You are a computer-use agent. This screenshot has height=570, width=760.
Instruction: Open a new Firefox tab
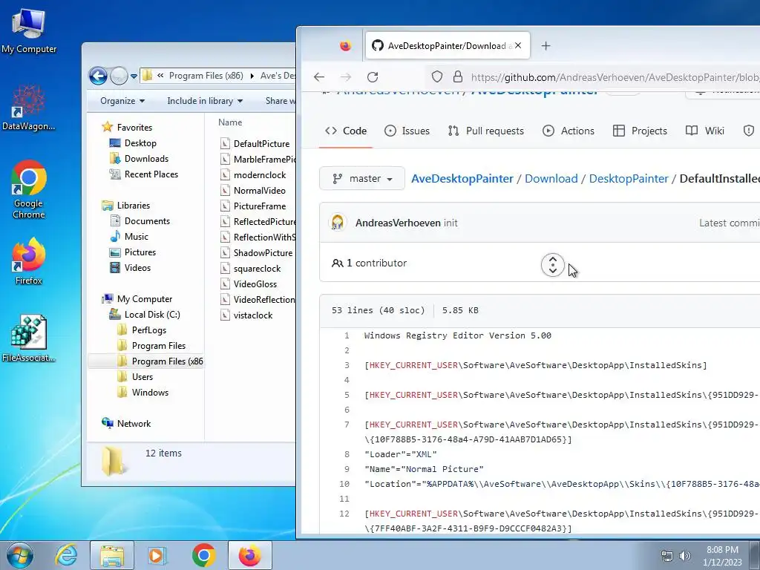[x=546, y=46]
